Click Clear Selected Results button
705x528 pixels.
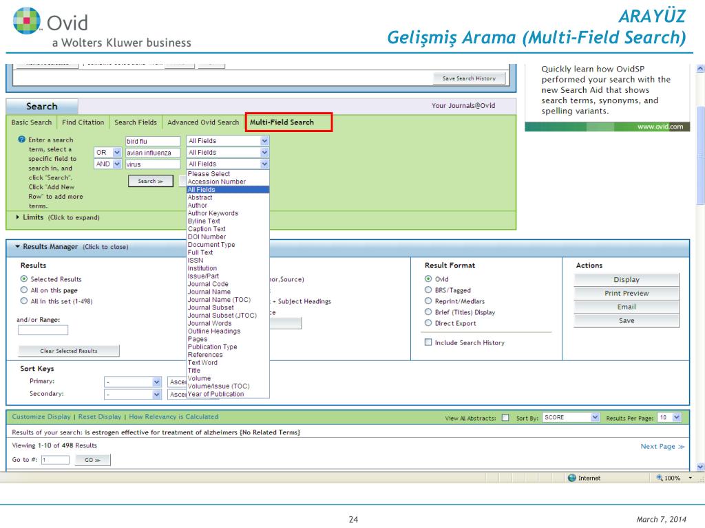click(69, 351)
